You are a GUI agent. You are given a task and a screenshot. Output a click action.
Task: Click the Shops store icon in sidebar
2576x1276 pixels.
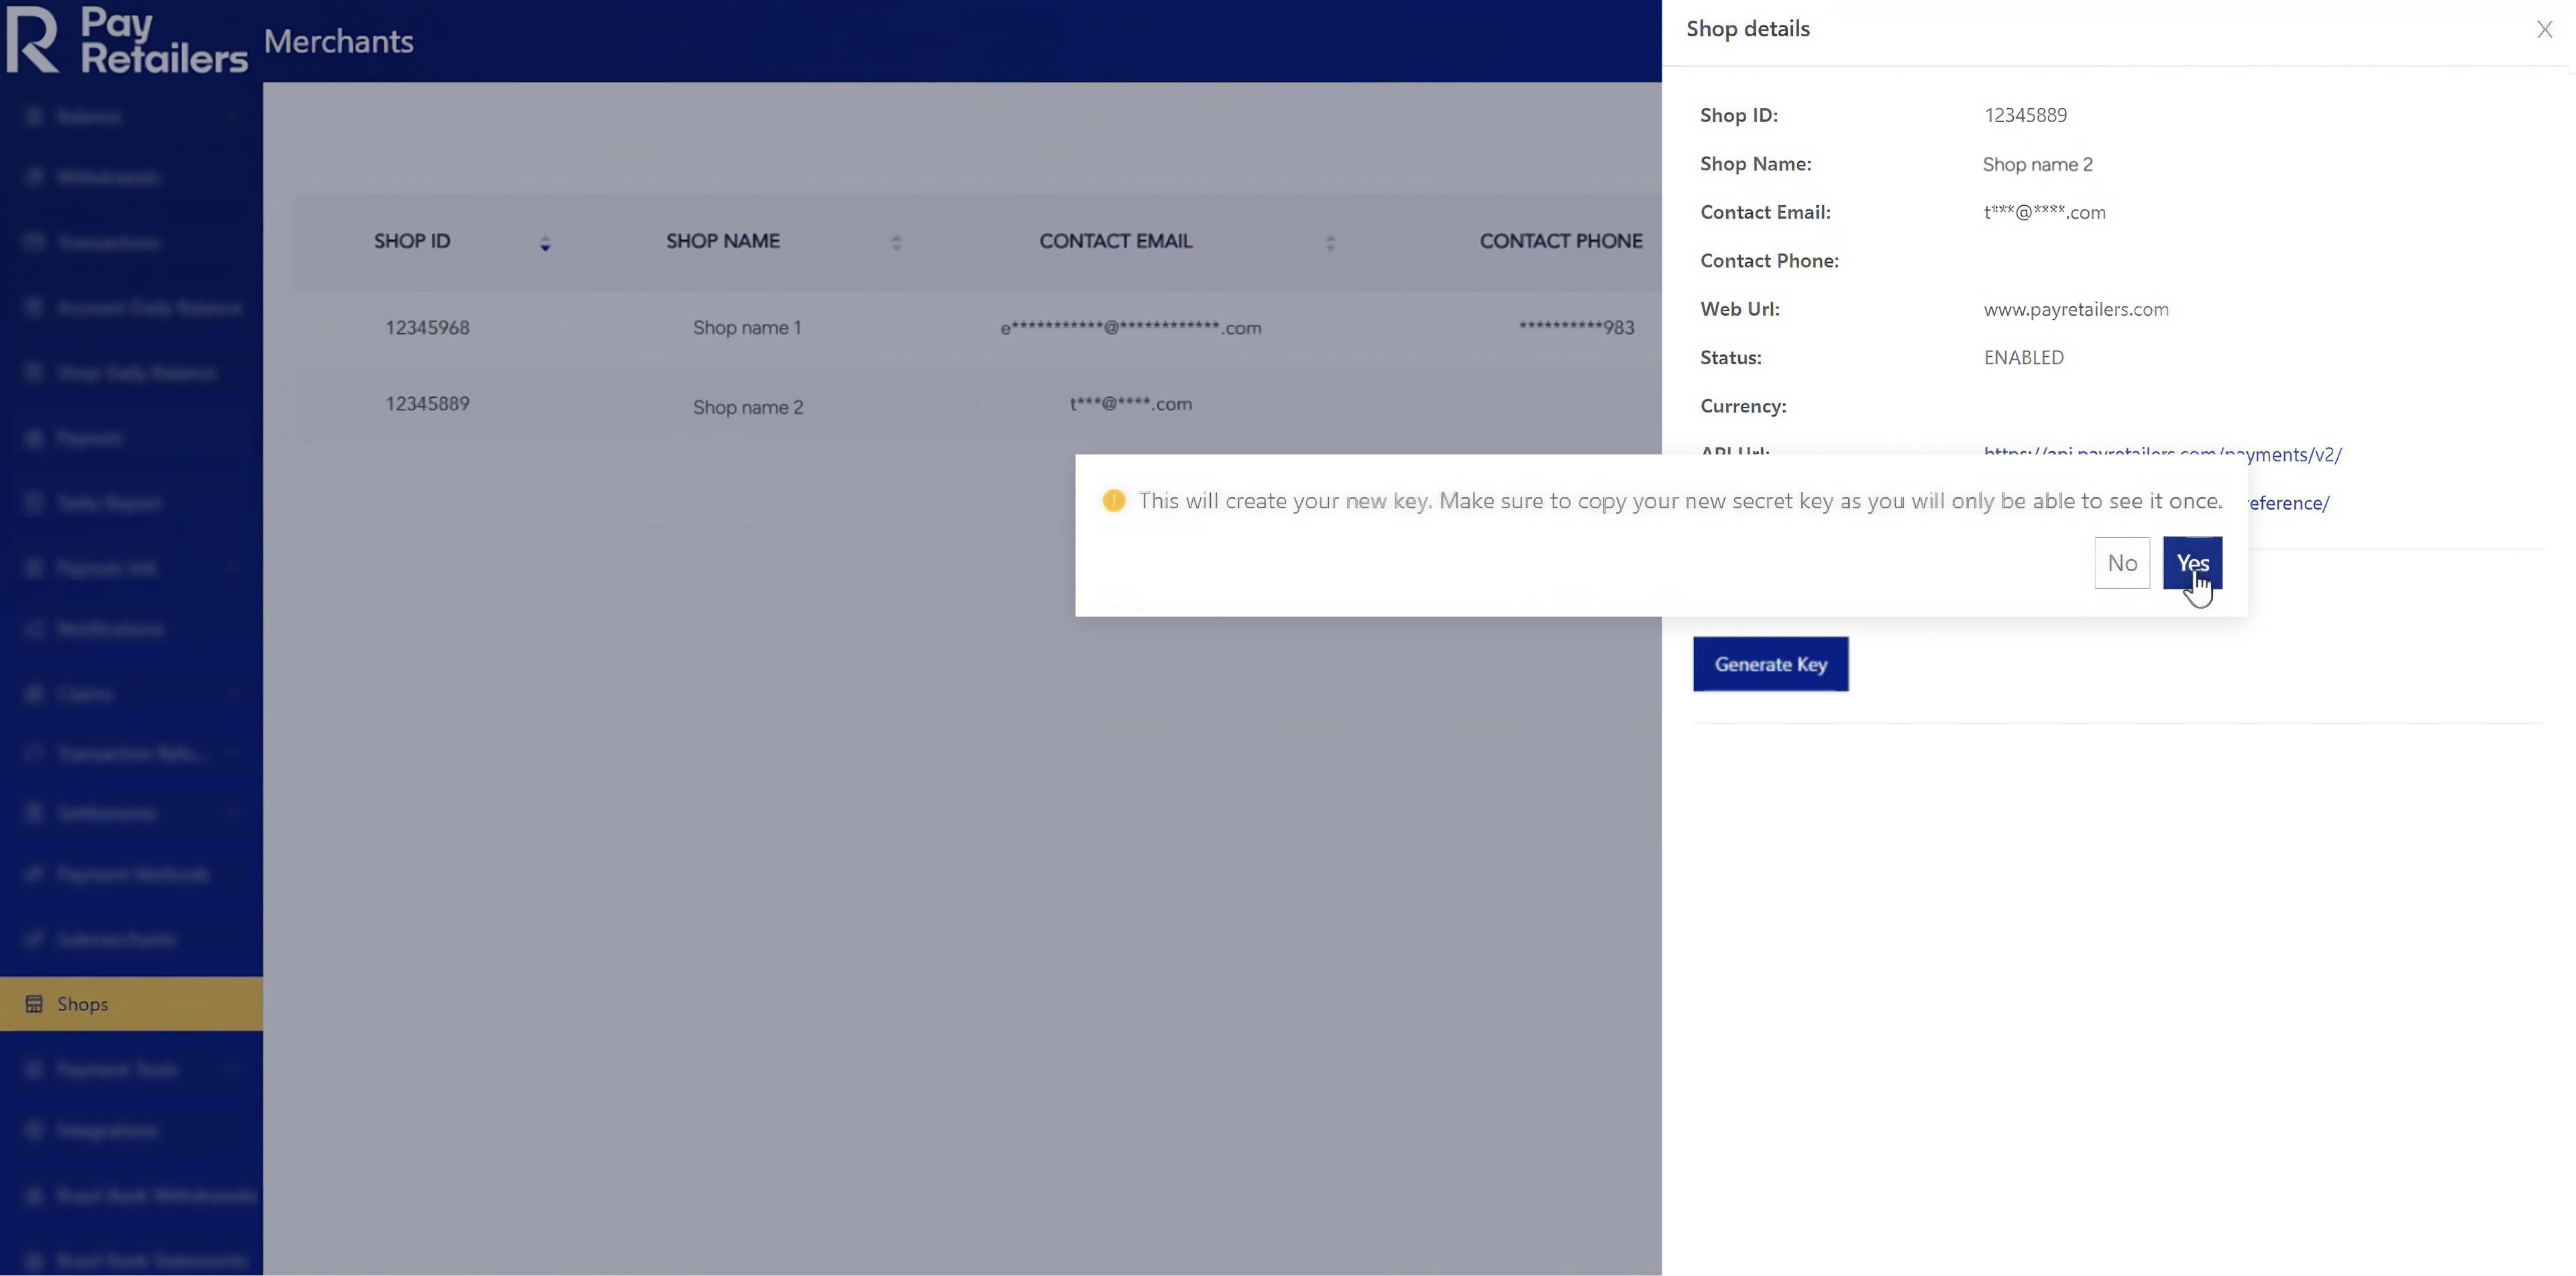pos(34,1003)
